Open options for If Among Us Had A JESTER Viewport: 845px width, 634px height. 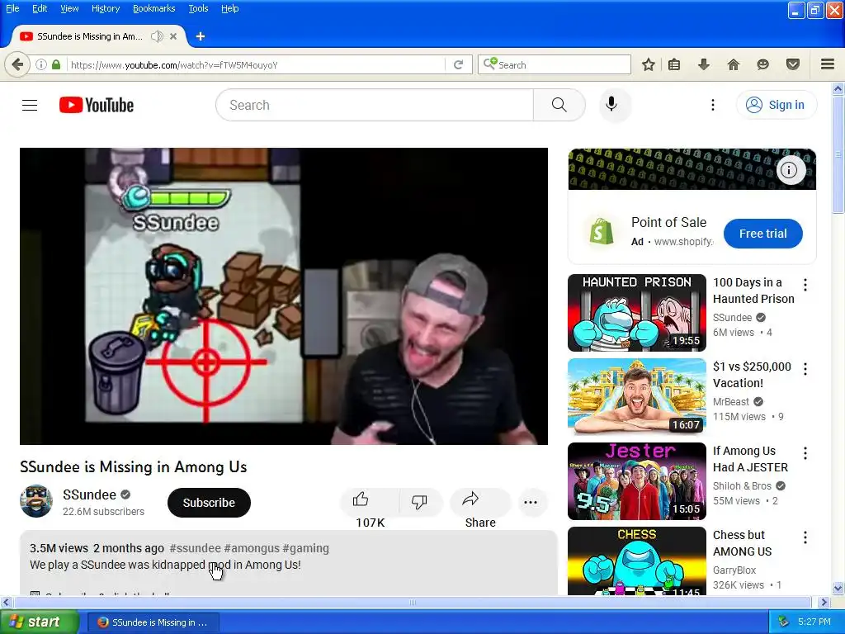805,453
